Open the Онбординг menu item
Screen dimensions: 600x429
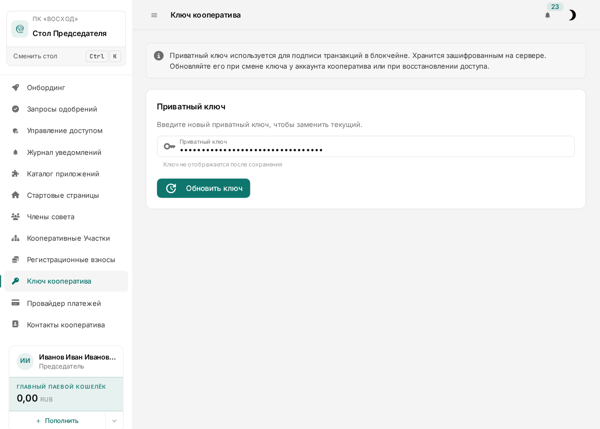pos(66,88)
